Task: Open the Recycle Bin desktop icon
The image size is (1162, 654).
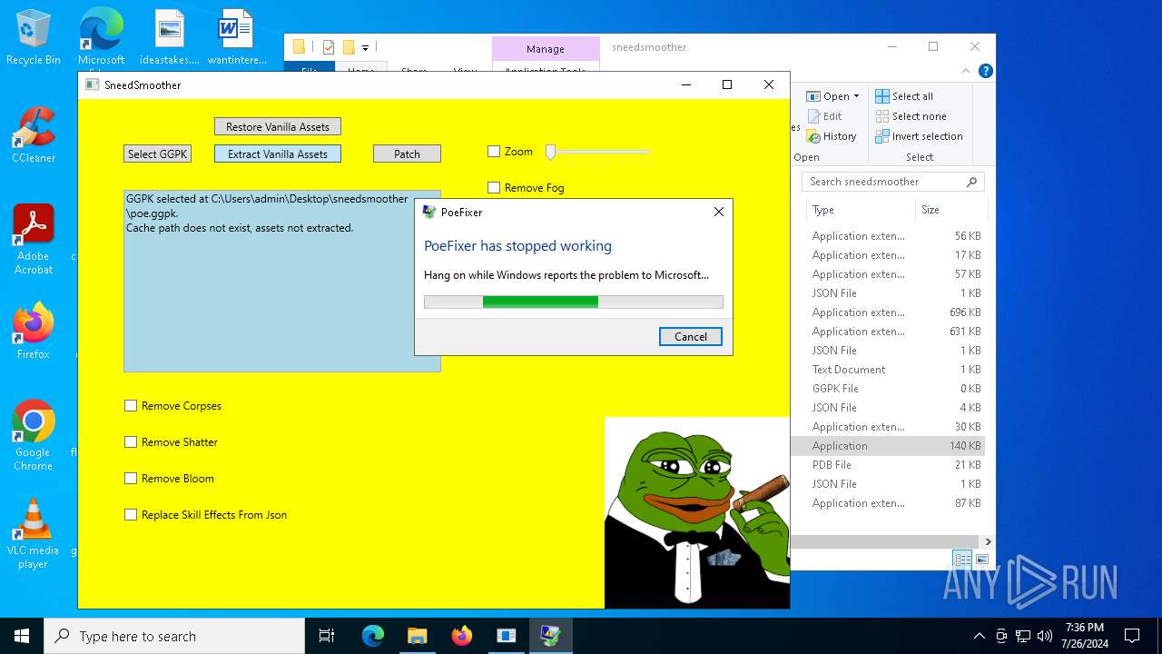Action: (x=34, y=38)
